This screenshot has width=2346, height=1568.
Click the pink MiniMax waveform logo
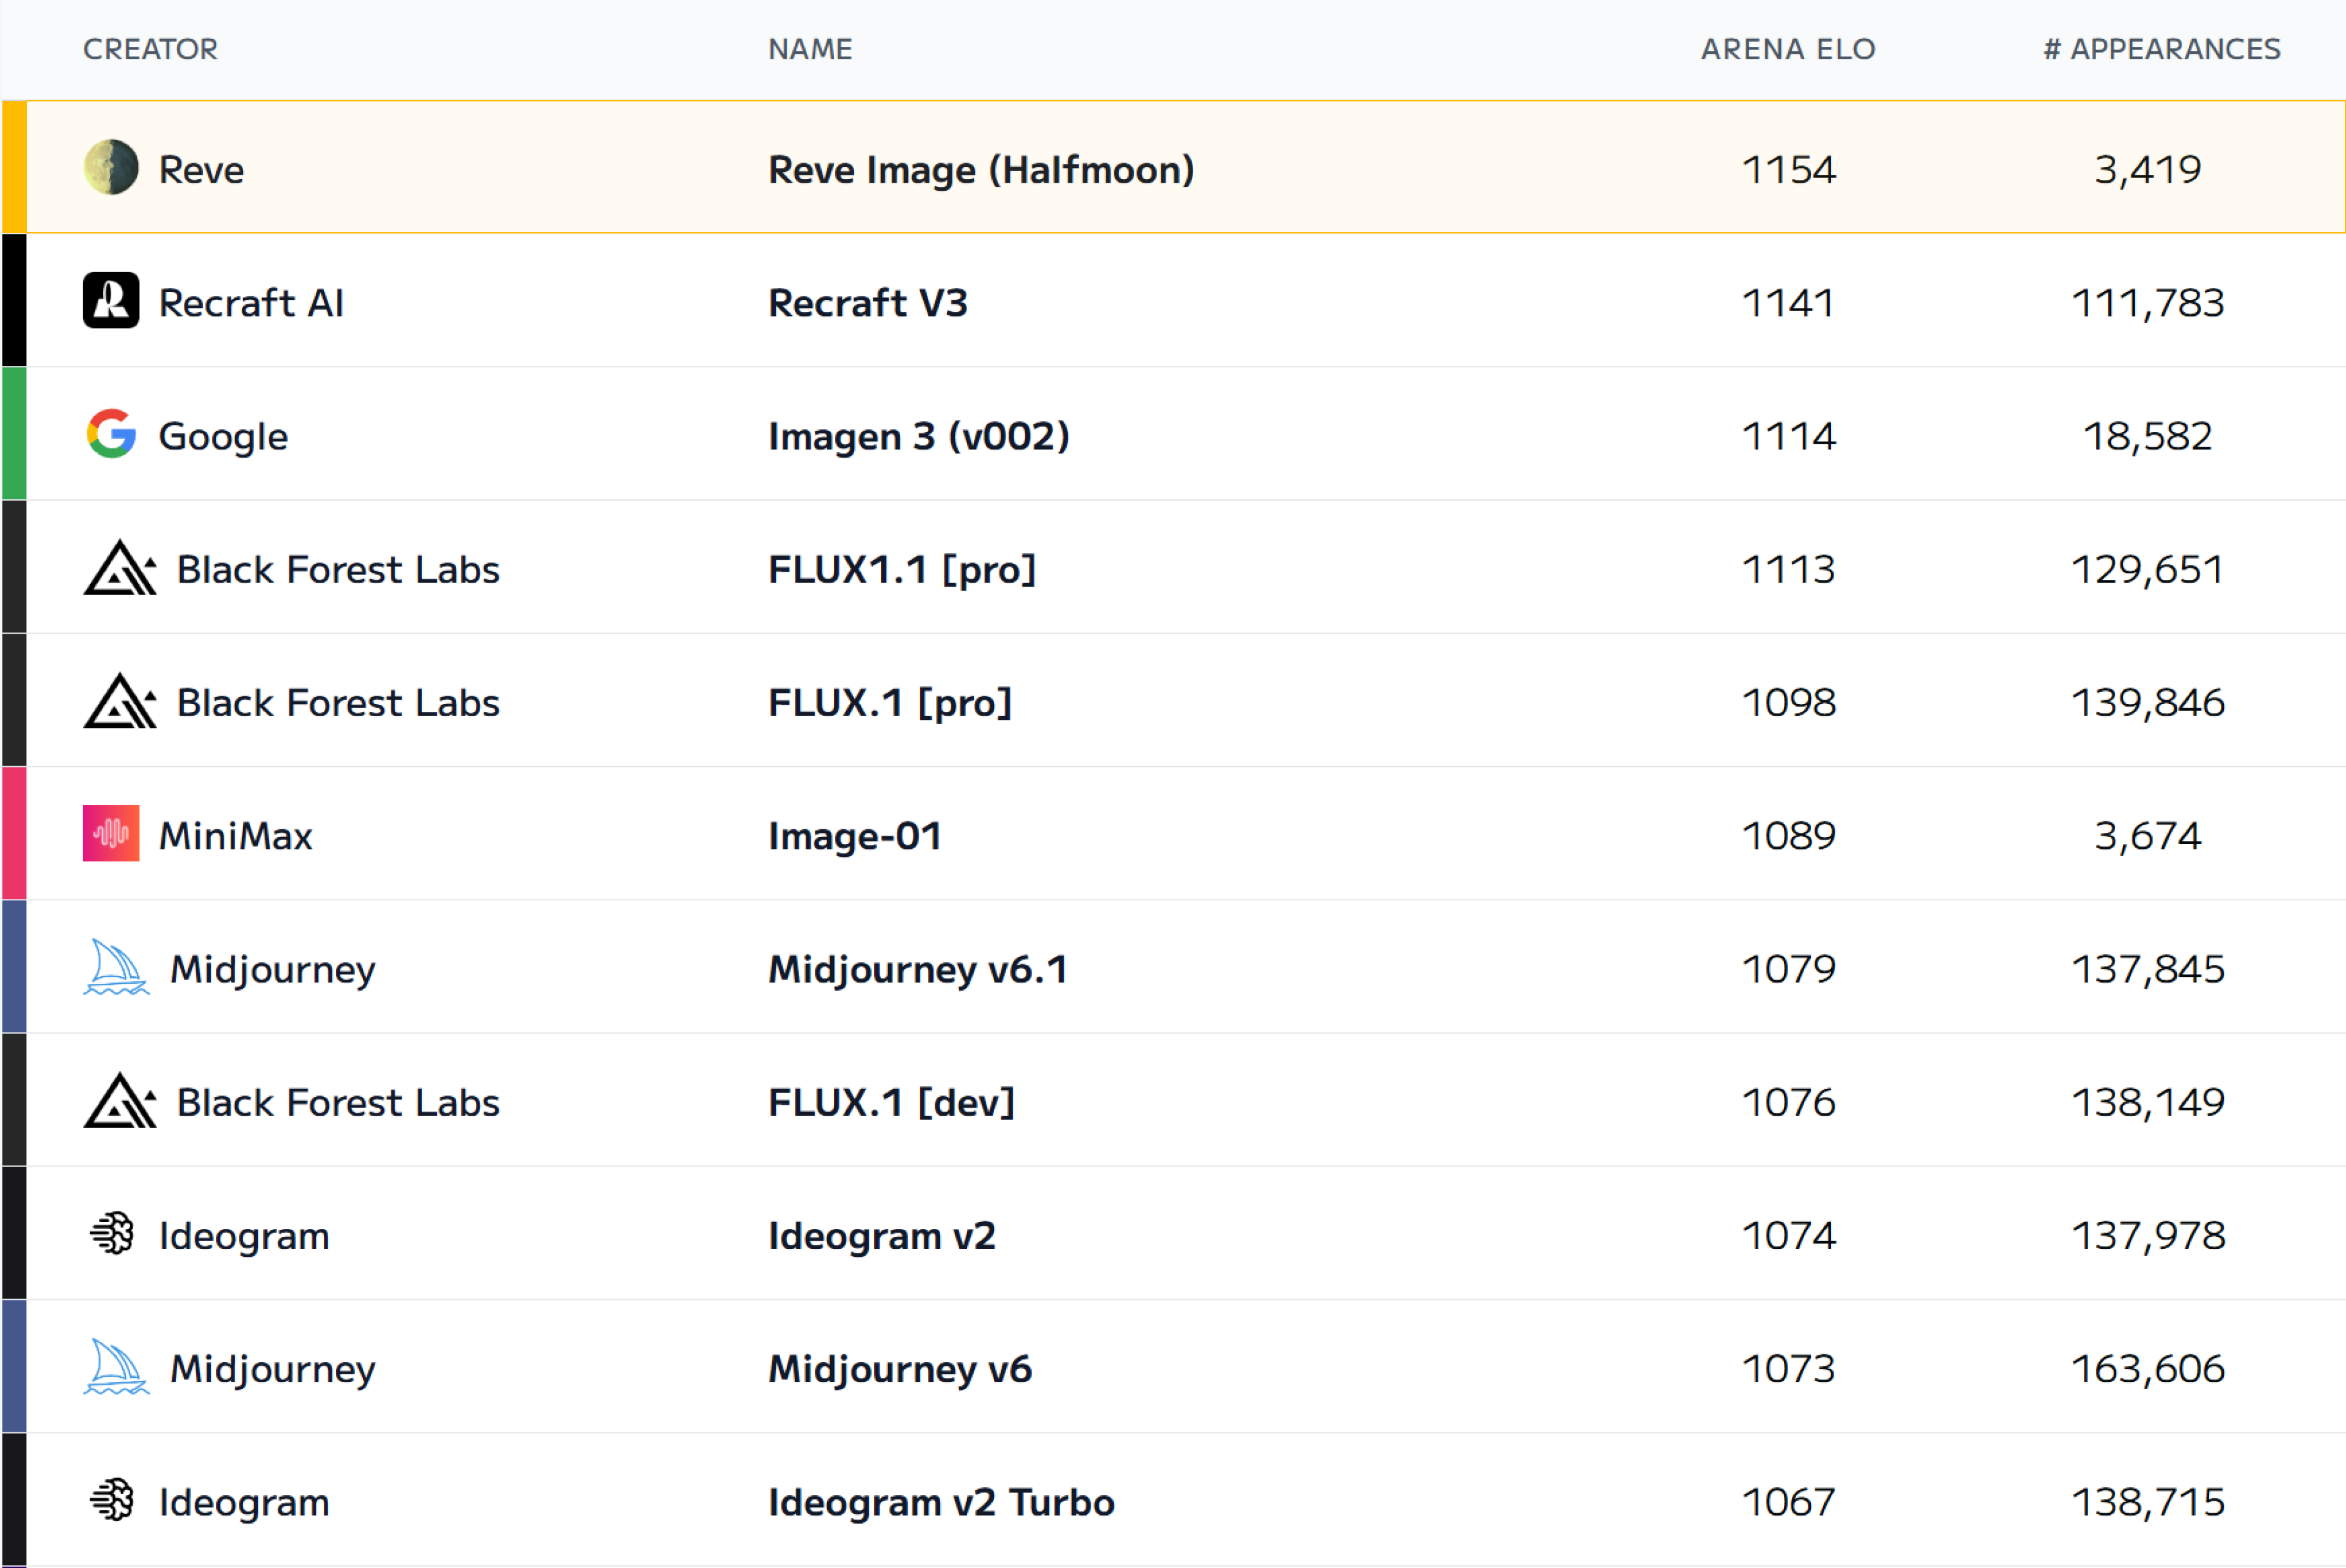[111, 833]
